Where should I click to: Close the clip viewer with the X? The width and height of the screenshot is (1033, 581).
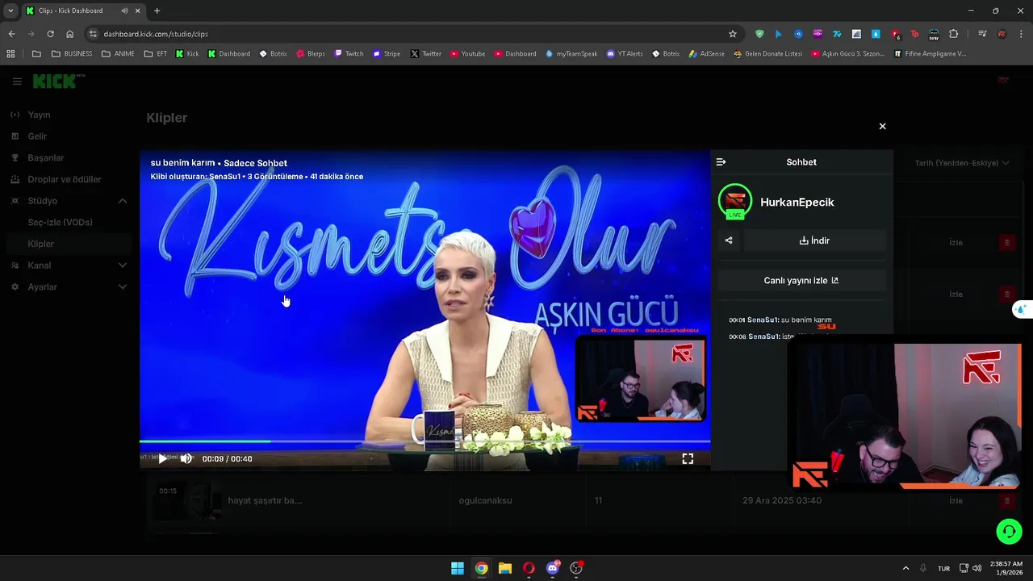tap(882, 126)
